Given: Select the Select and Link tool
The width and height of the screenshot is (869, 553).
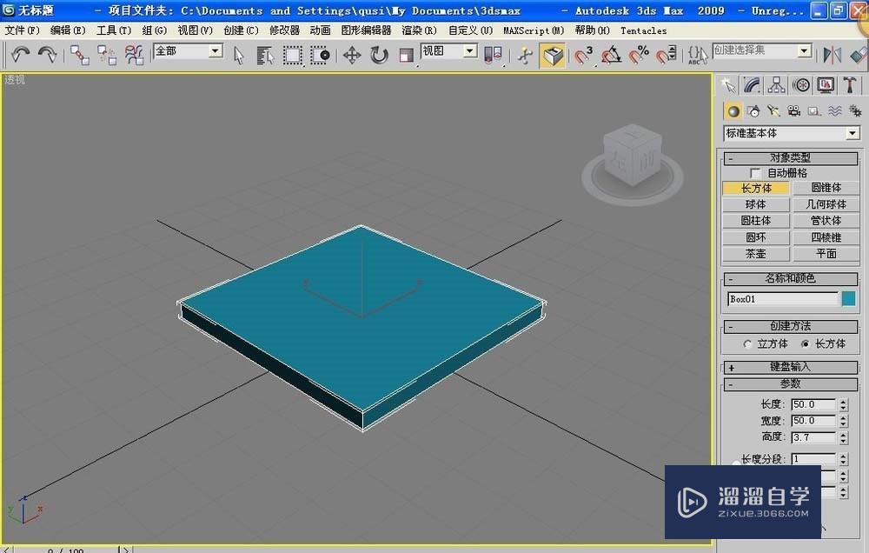Looking at the screenshot, I should [79, 55].
